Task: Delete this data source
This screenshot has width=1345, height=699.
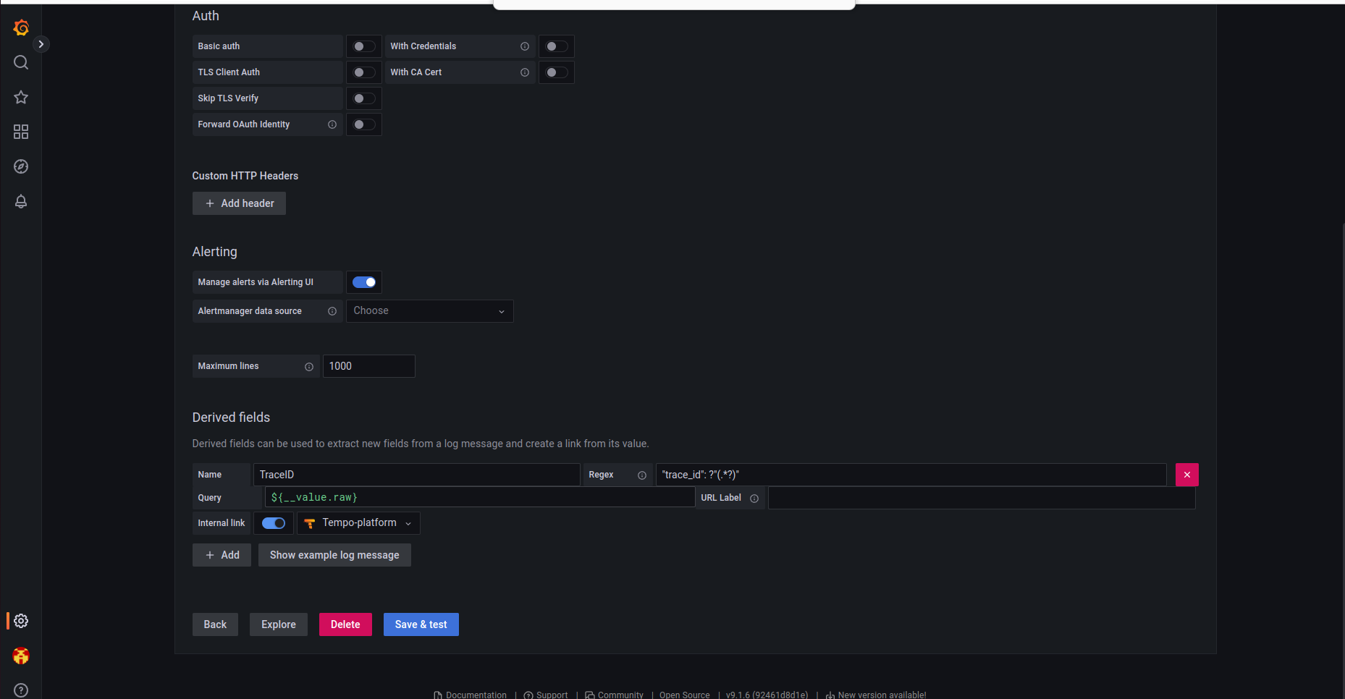Action: pos(345,624)
